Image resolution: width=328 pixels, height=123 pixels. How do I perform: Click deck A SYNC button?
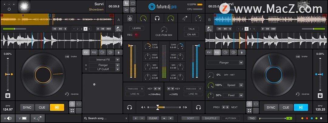click(x=27, y=108)
